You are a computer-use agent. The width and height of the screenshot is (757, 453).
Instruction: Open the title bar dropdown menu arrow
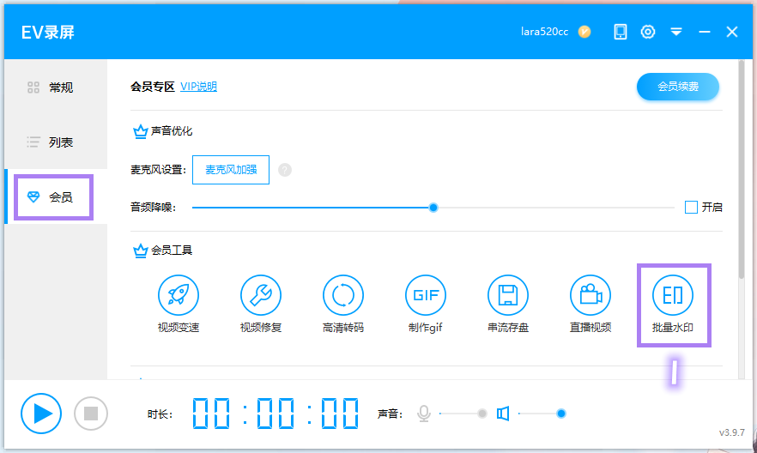tap(676, 32)
